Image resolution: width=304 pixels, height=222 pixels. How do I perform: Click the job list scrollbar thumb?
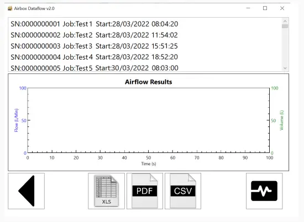click(285, 26)
